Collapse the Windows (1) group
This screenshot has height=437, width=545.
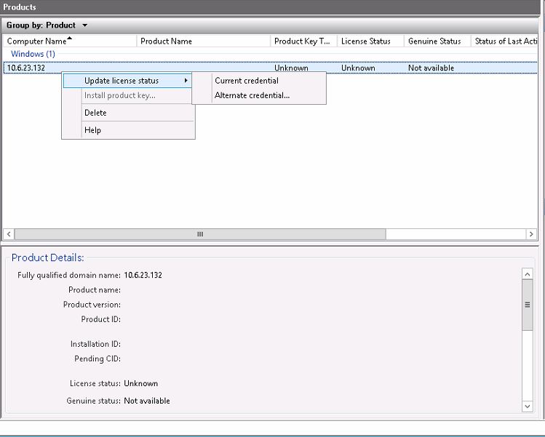[33, 54]
